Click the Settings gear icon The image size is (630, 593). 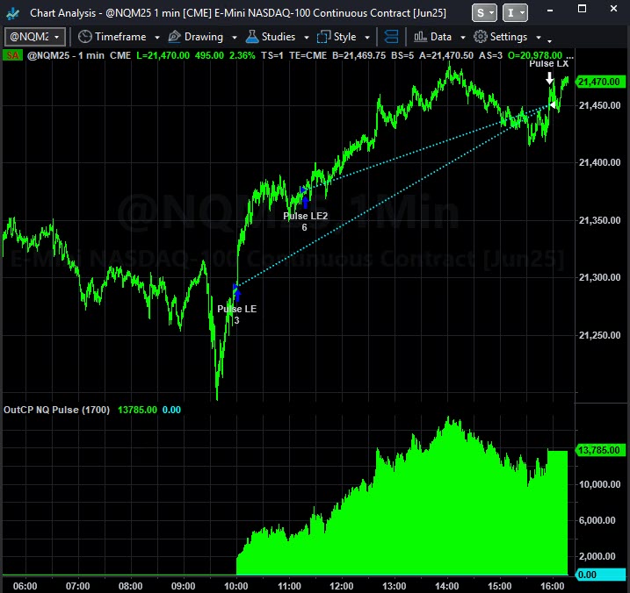(x=480, y=37)
